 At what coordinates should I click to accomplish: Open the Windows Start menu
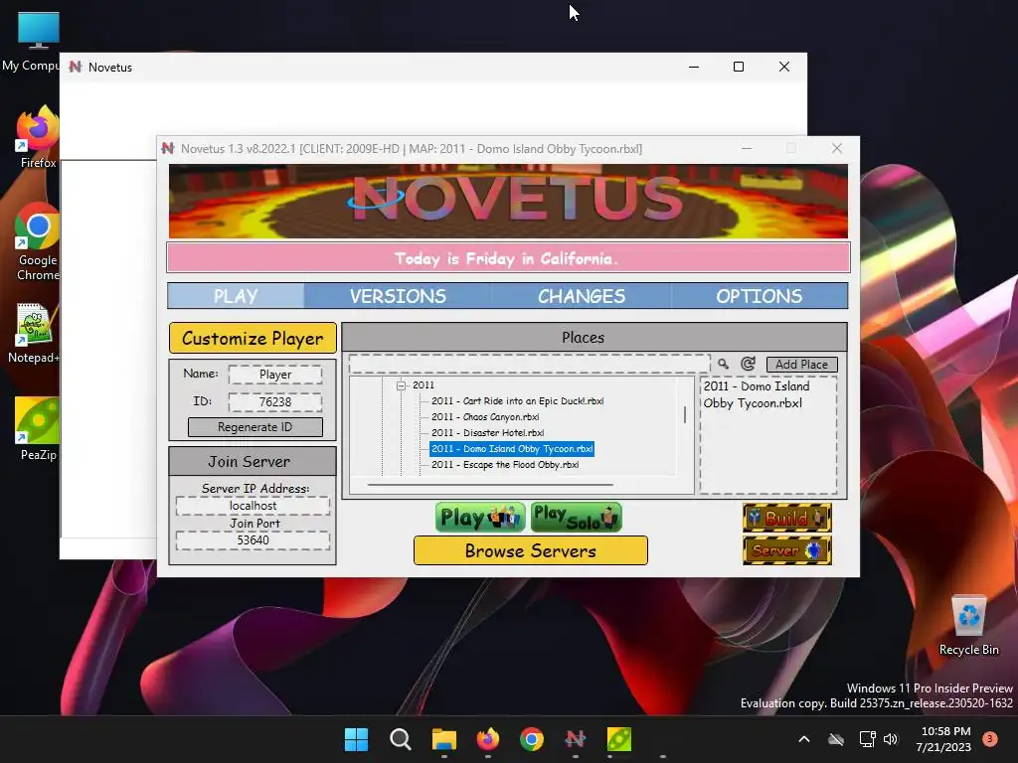click(356, 739)
